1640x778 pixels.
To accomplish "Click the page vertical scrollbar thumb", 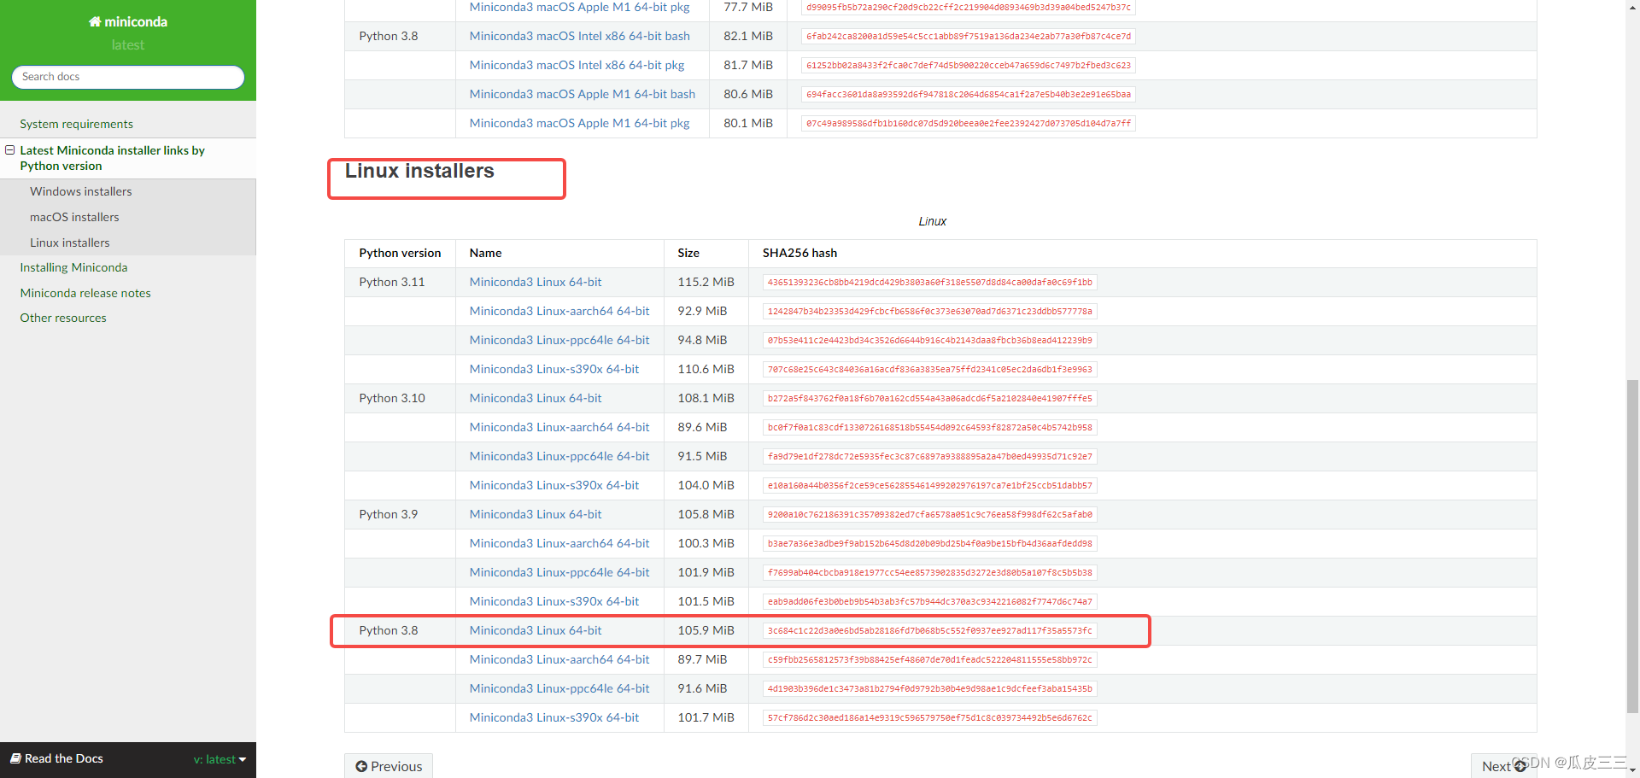I will tap(1632, 546).
